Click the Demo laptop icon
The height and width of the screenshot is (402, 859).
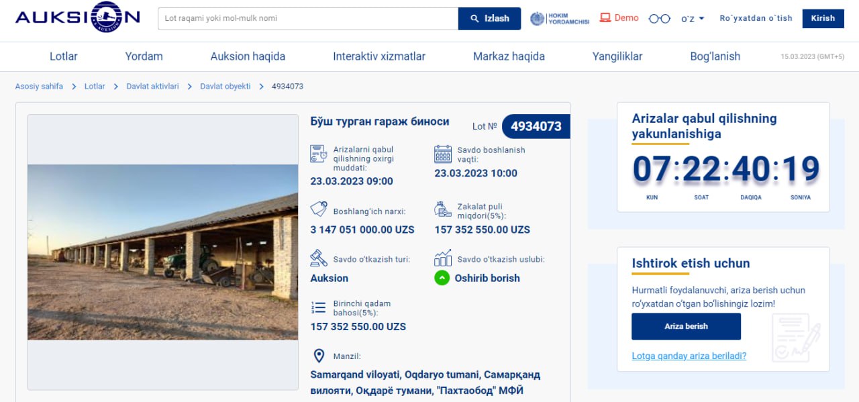click(605, 18)
